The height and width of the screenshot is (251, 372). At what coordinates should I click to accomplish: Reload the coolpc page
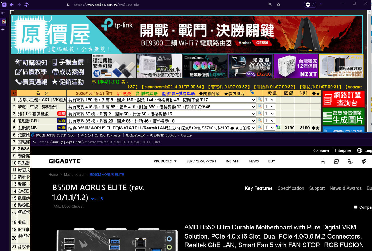point(26,5)
